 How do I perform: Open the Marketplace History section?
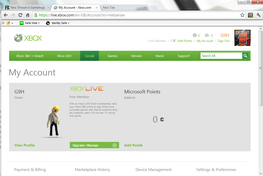coord(92,169)
